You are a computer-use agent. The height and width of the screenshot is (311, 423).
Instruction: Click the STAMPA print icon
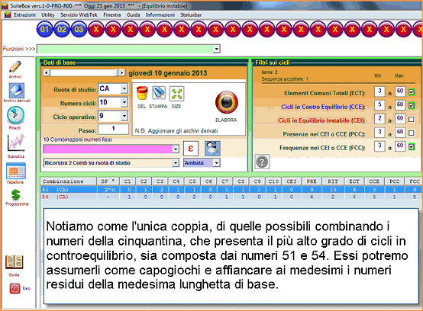coord(158,93)
